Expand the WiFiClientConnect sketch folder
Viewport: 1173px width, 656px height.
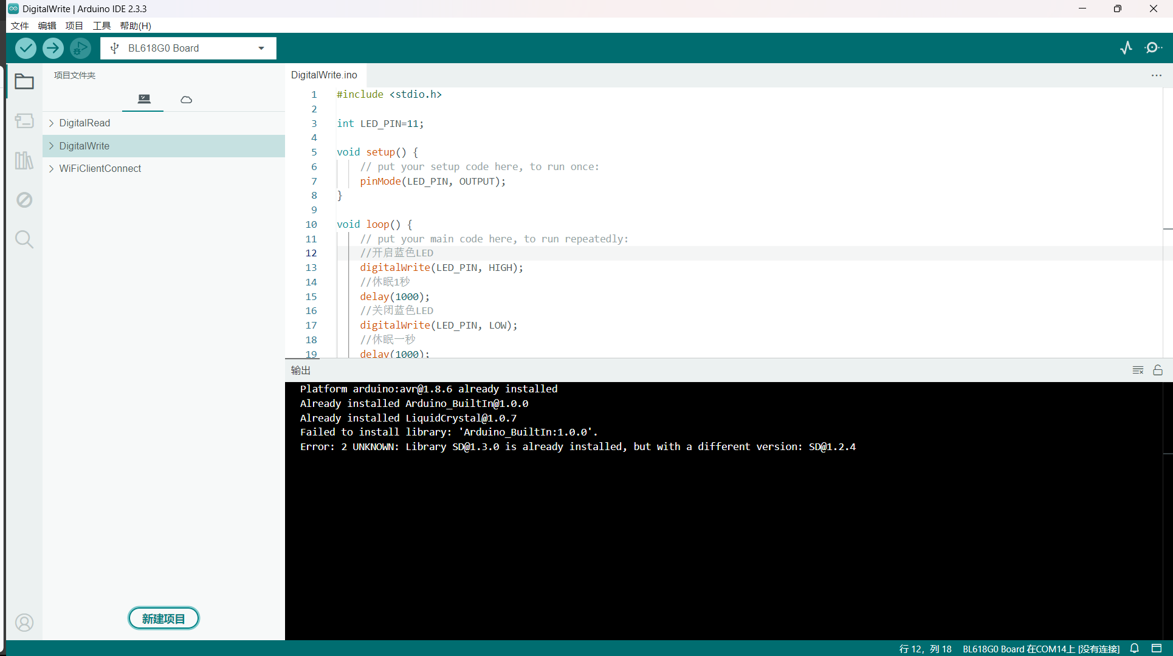[x=51, y=169]
